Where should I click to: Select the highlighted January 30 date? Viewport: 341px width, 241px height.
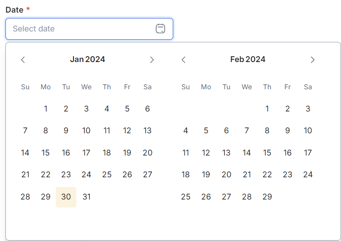coord(66,197)
